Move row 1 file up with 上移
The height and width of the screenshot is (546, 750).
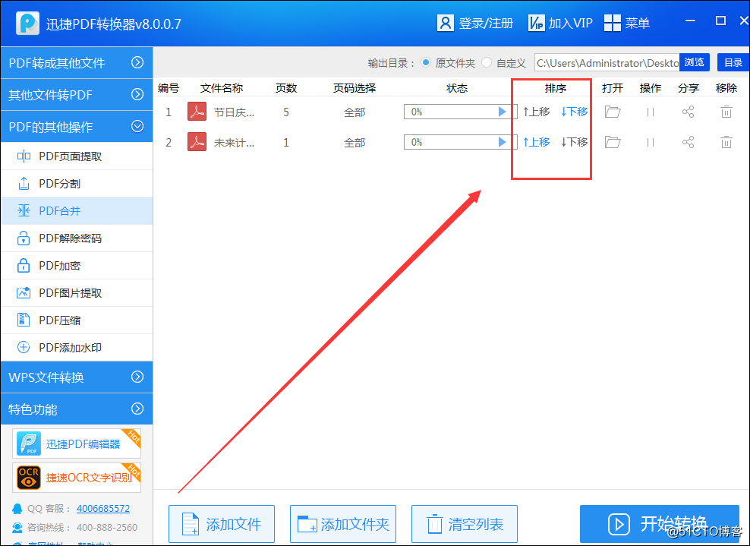pyautogui.click(x=536, y=112)
